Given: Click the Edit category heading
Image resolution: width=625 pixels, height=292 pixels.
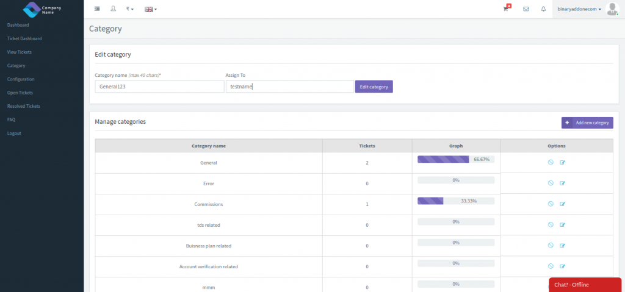Looking at the screenshot, I should [113, 55].
